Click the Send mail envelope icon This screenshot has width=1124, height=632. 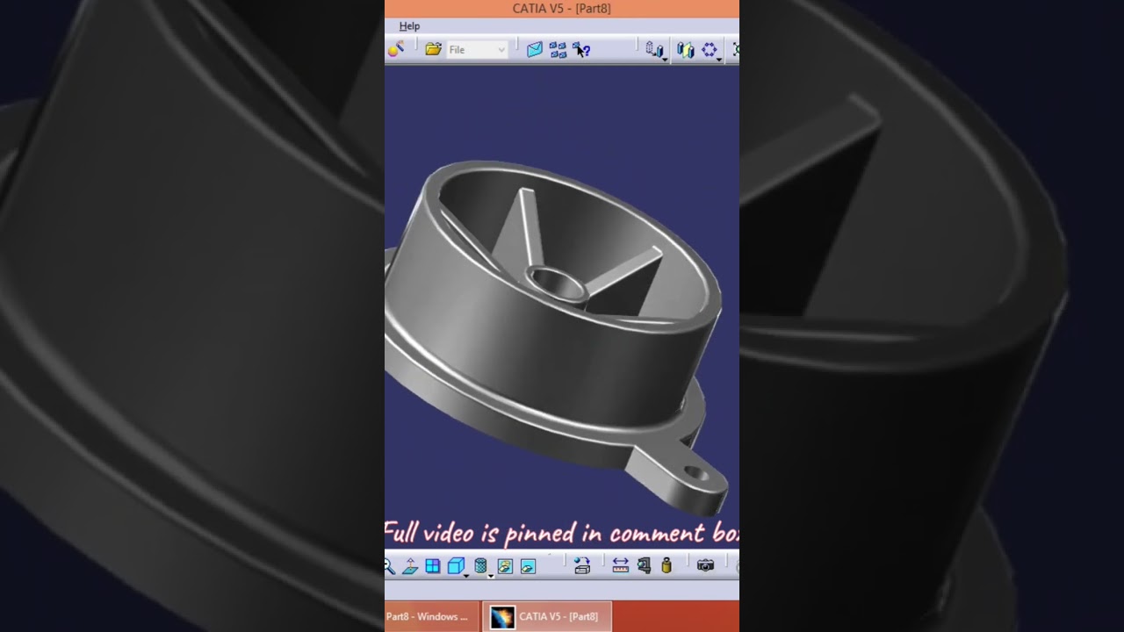coord(535,50)
